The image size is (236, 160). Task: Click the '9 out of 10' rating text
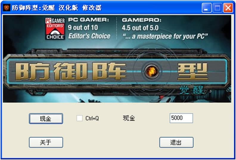pos(83,27)
